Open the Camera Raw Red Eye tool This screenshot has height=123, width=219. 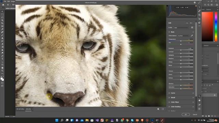pos(199,19)
